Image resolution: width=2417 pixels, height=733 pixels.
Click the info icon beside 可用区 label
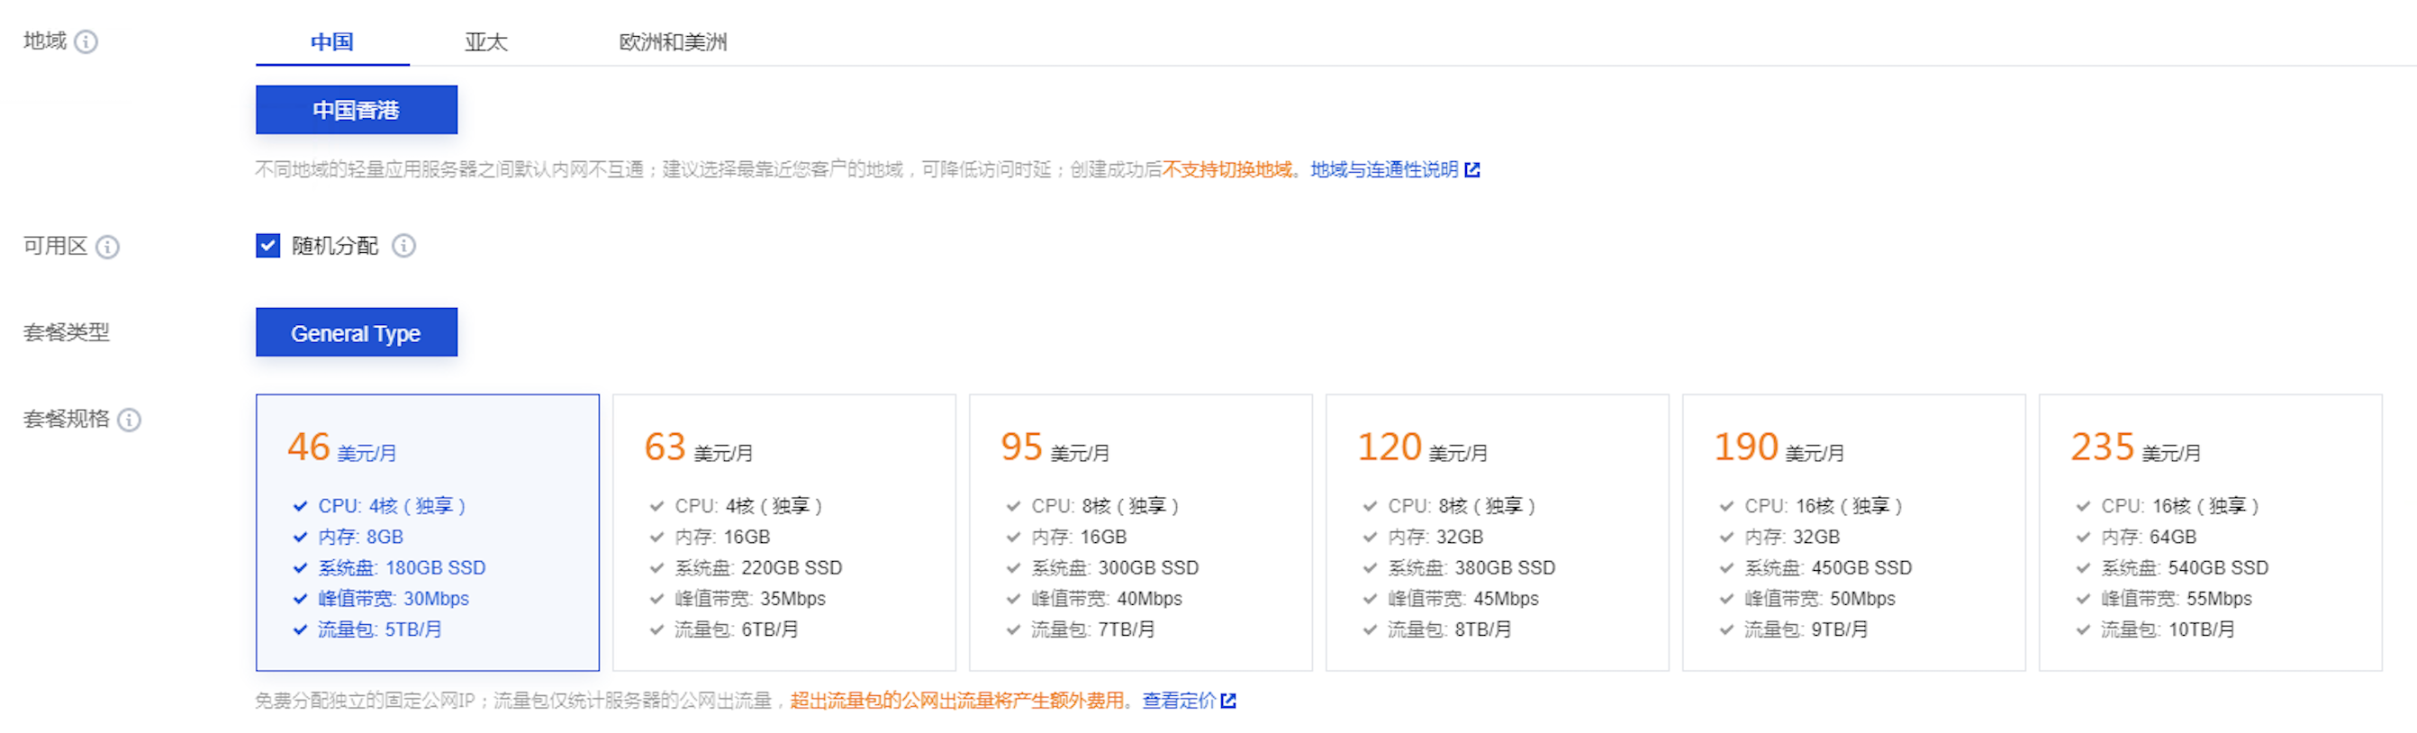[x=108, y=247]
